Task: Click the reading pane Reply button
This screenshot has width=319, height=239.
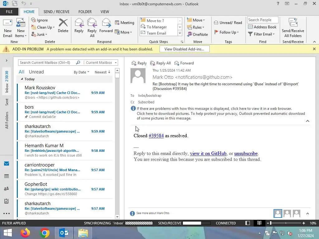Action: click(139, 63)
